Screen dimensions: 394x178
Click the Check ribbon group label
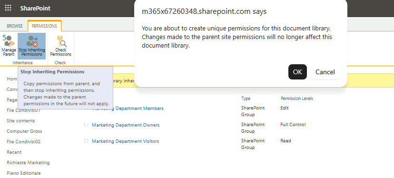pyautogui.click(x=60, y=63)
